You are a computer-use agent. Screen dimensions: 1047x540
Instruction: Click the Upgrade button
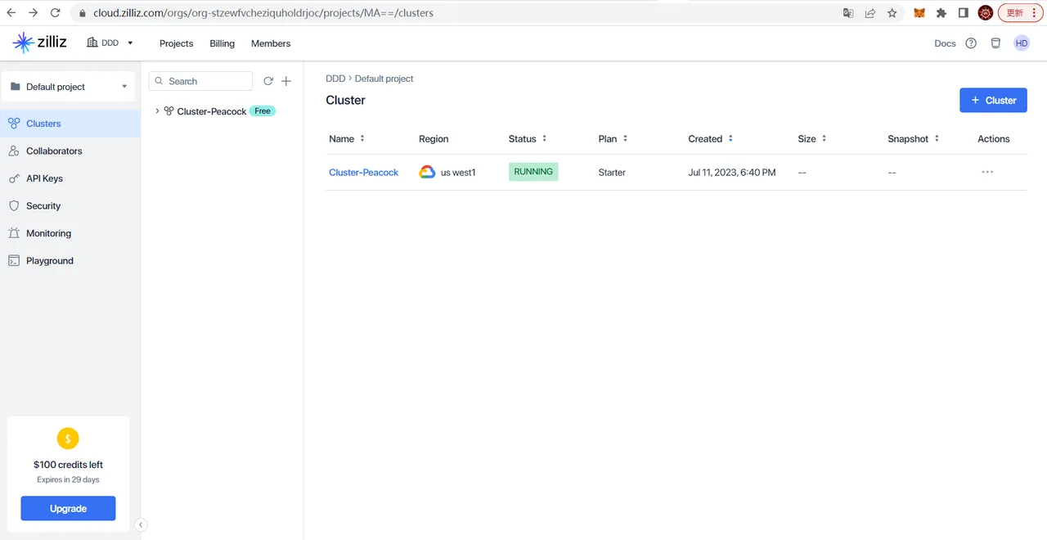click(68, 508)
